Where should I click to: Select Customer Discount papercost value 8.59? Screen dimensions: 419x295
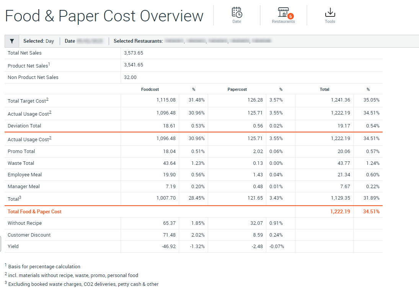[258, 235]
